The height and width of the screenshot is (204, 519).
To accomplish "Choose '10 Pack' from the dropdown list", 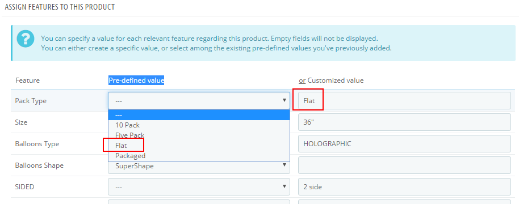I will pos(199,125).
